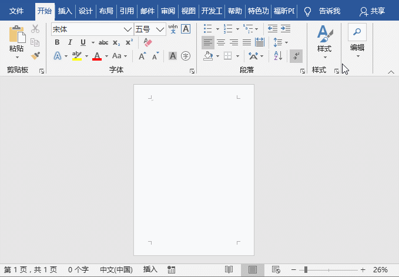
Task: Click zoom in plus button
Action: tap(363, 269)
